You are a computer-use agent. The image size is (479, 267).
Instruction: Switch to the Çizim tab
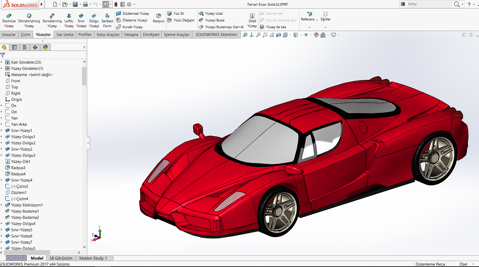[26, 35]
